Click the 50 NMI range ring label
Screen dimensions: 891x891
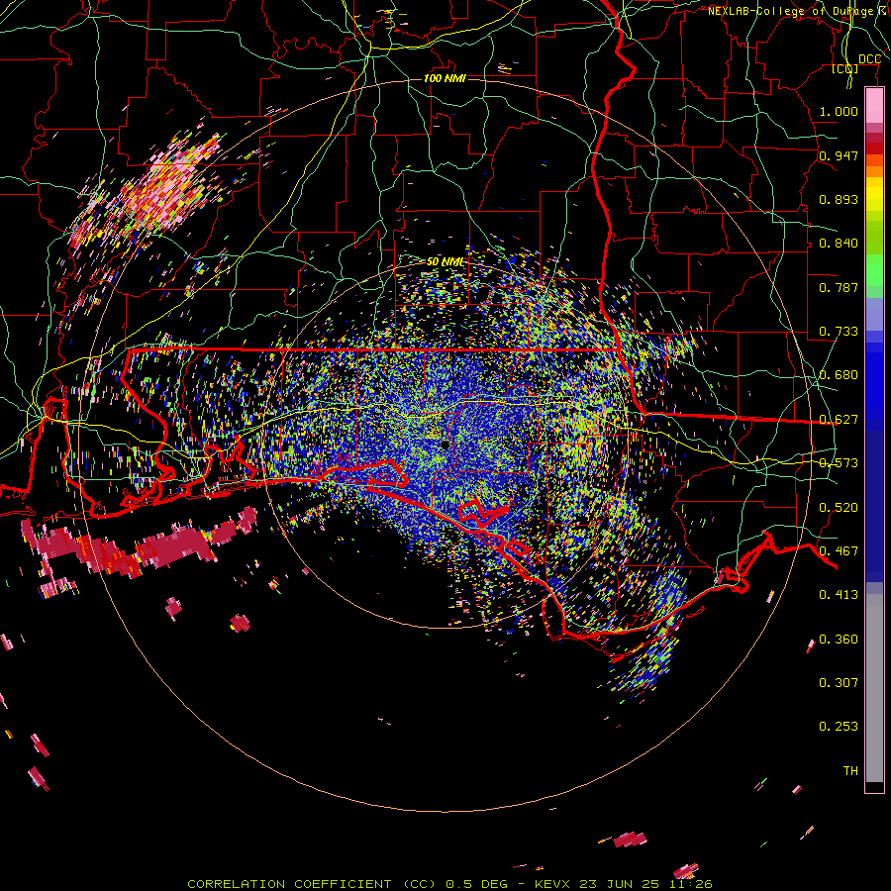(x=446, y=262)
